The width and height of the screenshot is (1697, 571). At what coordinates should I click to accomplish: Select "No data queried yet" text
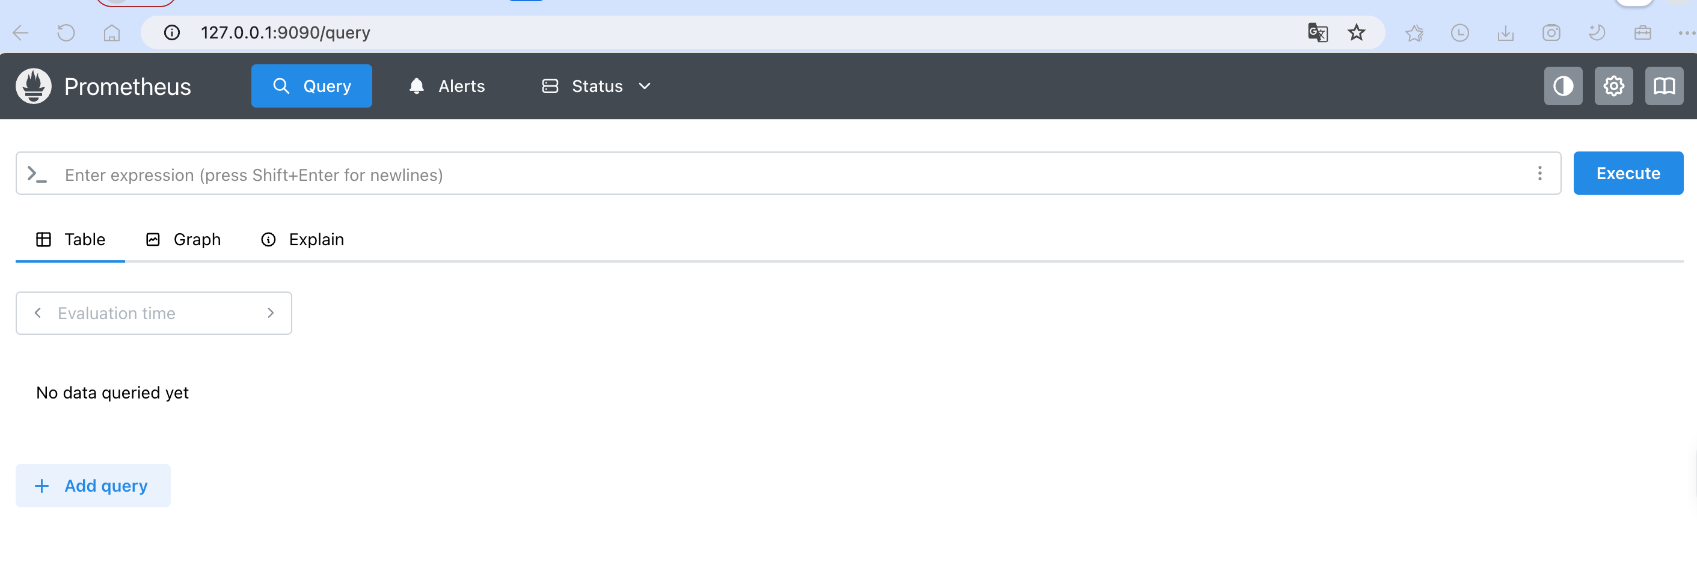pos(112,393)
